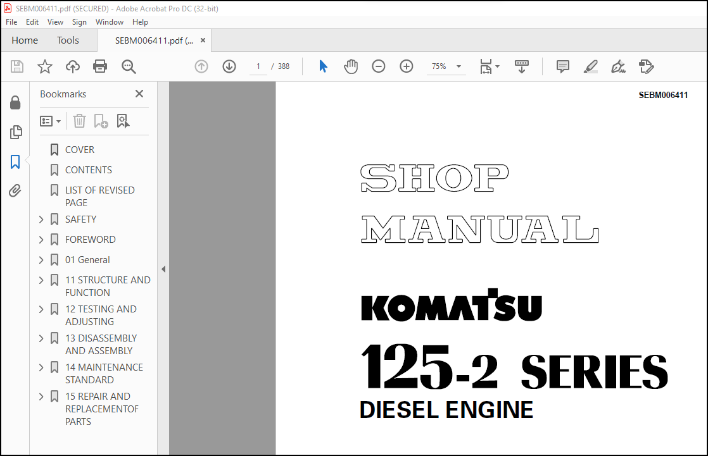
Task: Click the SEBM006411 document code text
Action: click(663, 95)
